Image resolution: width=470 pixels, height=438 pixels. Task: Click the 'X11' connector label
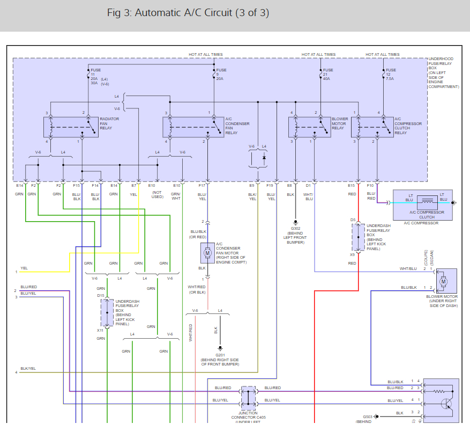pos(100,330)
